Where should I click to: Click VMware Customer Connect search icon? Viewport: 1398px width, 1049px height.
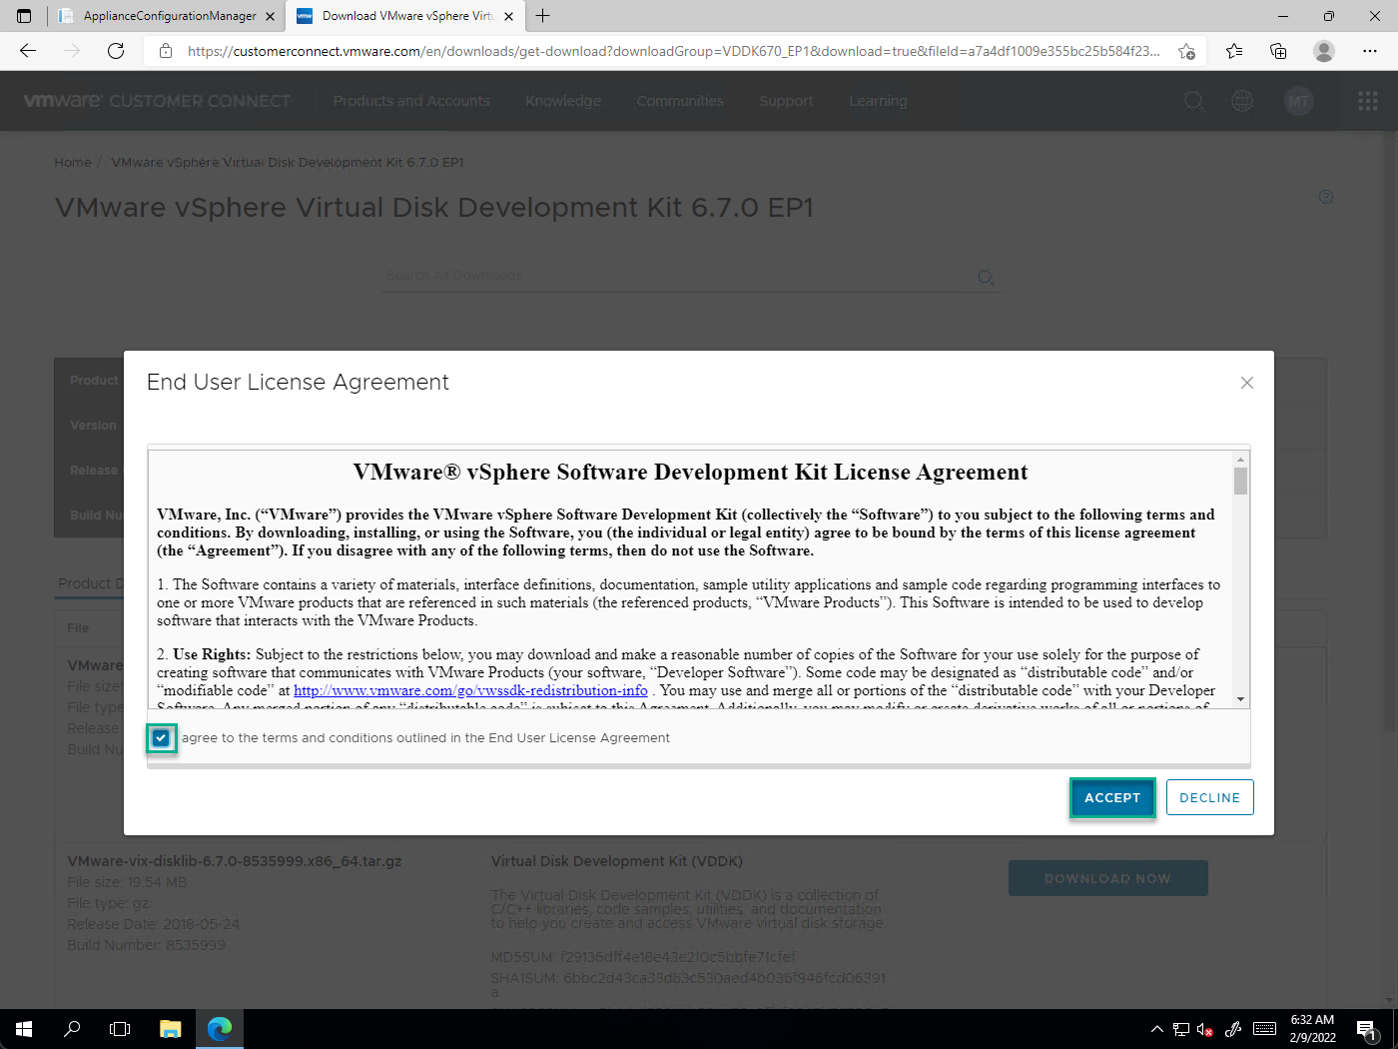coord(1194,101)
